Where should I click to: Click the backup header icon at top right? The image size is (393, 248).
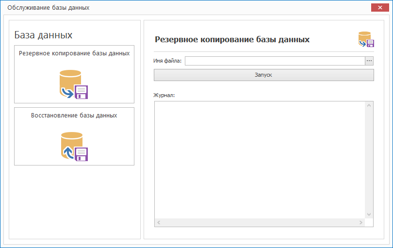(366, 39)
